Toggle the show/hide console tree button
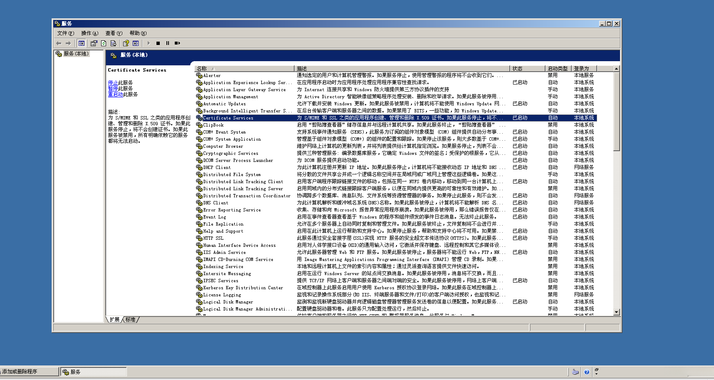 (x=82, y=43)
